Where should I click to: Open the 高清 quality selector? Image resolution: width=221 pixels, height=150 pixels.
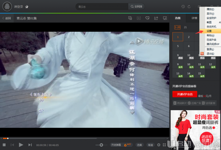pos(150,145)
